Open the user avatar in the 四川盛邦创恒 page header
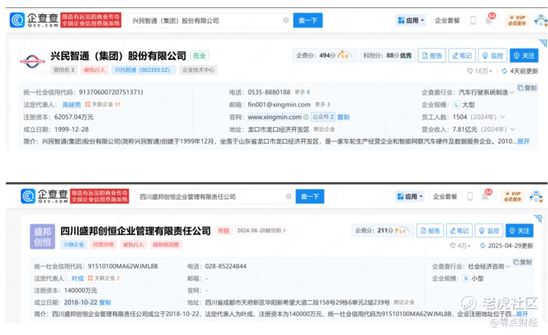 click(536, 196)
